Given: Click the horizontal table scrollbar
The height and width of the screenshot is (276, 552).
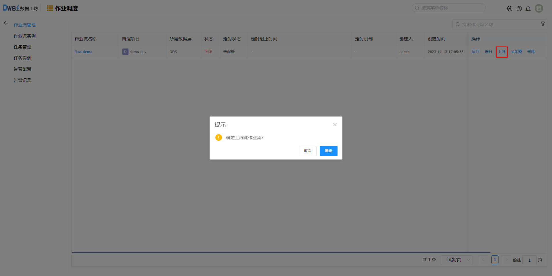Looking at the screenshot, I should [x=281, y=253].
